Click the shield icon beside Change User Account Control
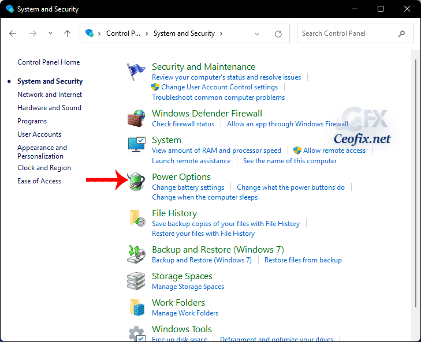421x342 pixels. point(155,87)
